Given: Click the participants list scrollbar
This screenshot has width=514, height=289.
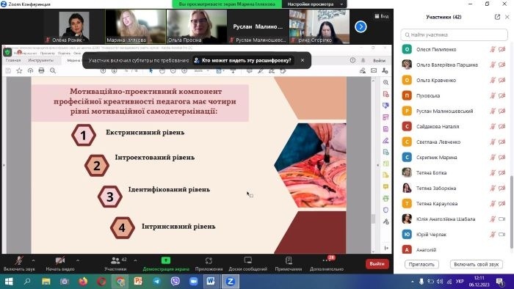Looking at the screenshot, I should (x=511, y=211).
